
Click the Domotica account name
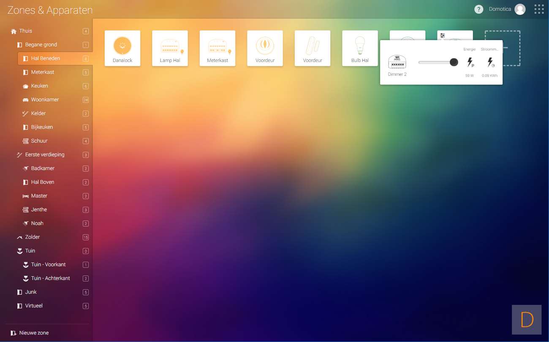click(x=500, y=9)
